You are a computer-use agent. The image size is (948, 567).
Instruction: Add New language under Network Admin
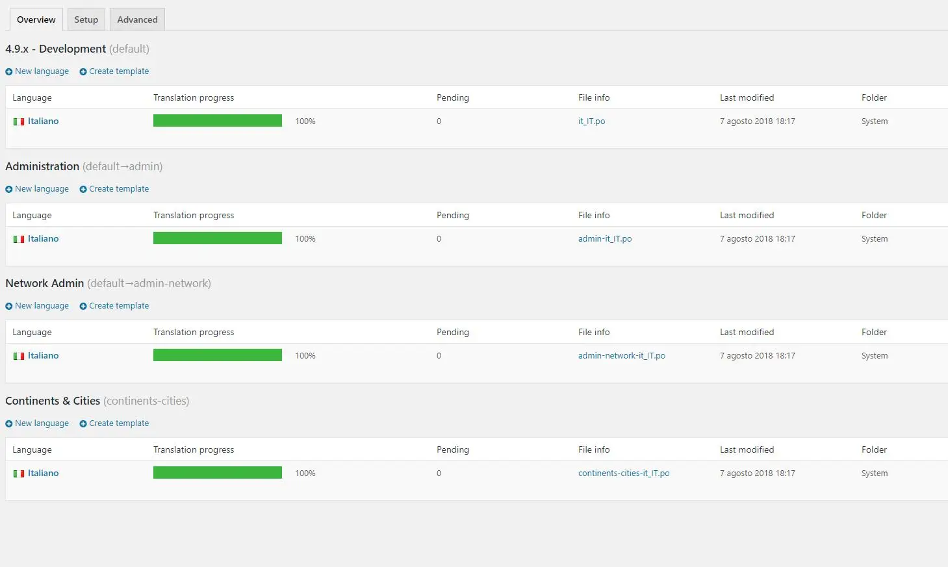click(37, 306)
